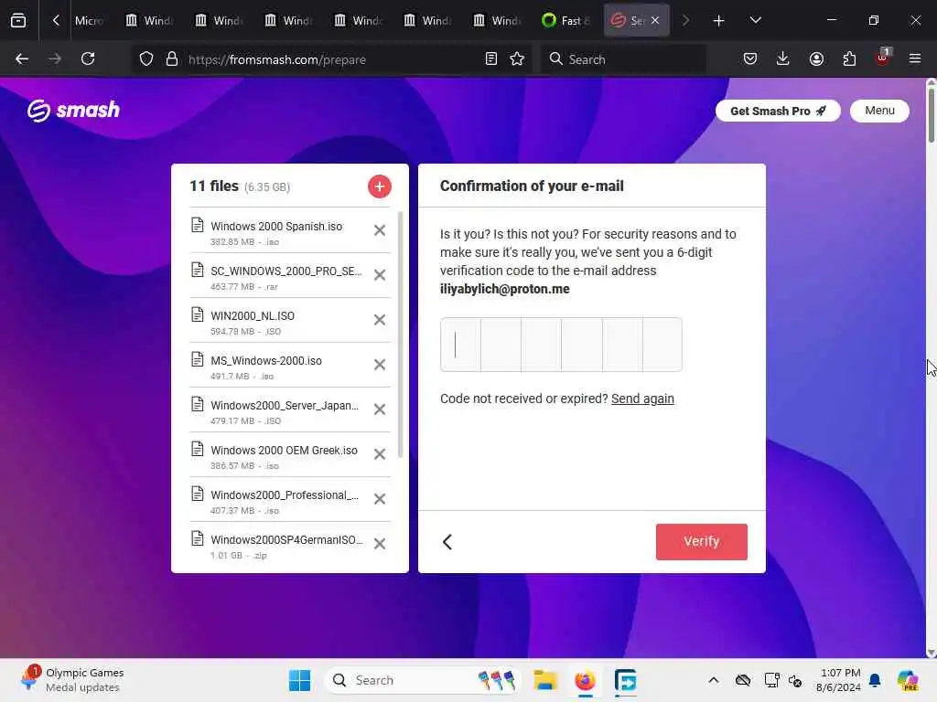The height and width of the screenshot is (702, 937).
Task: Click browser forward arrow
Action: 55,59
